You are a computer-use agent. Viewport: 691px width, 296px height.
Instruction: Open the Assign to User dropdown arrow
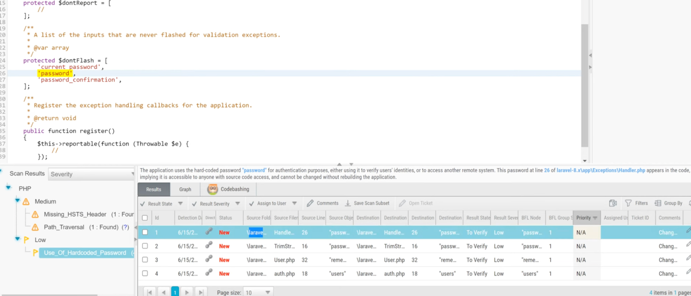[x=295, y=204]
